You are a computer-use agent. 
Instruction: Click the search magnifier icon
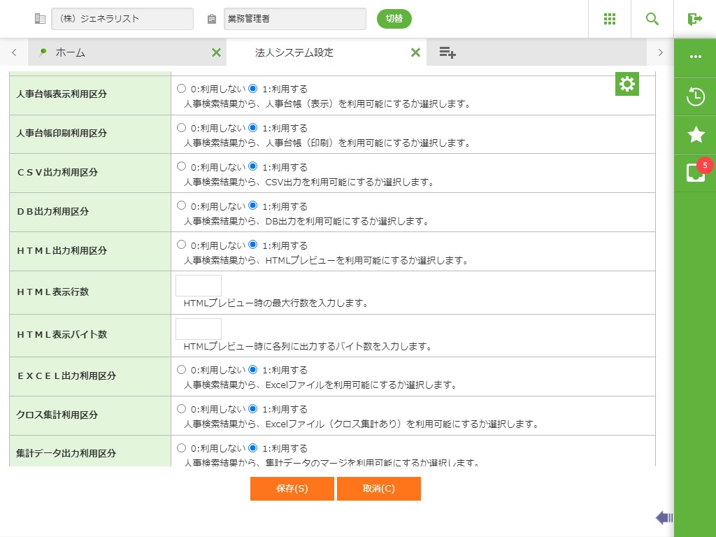point(652,19)
